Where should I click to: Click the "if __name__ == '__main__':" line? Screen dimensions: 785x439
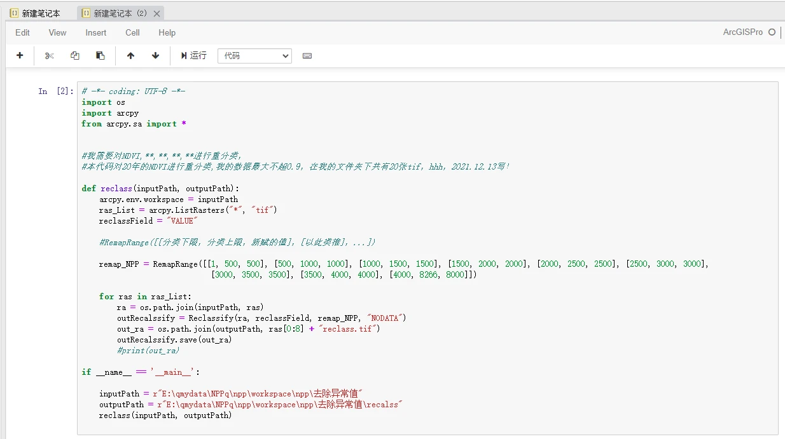tap(141, 372)
